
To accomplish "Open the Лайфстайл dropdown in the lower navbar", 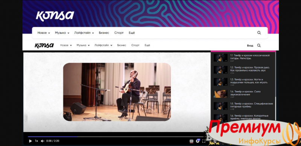I will pyautogui.click(x=103, y=45).
